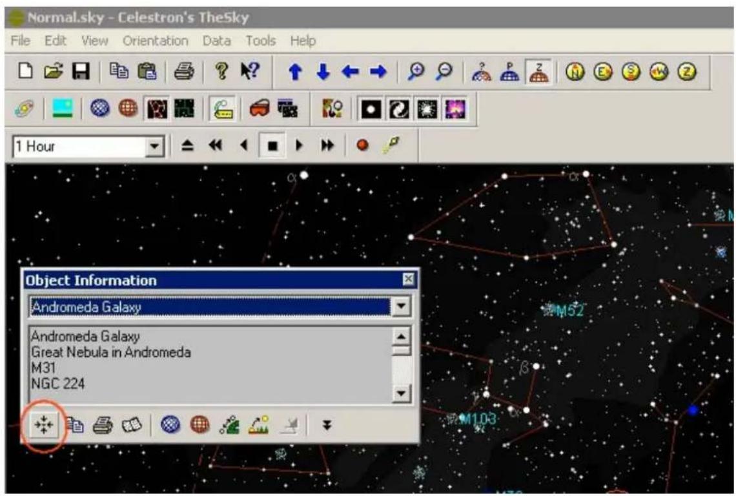Look east with the E compass button
Viewport: 736px width, 496px height.
[603, 72]
